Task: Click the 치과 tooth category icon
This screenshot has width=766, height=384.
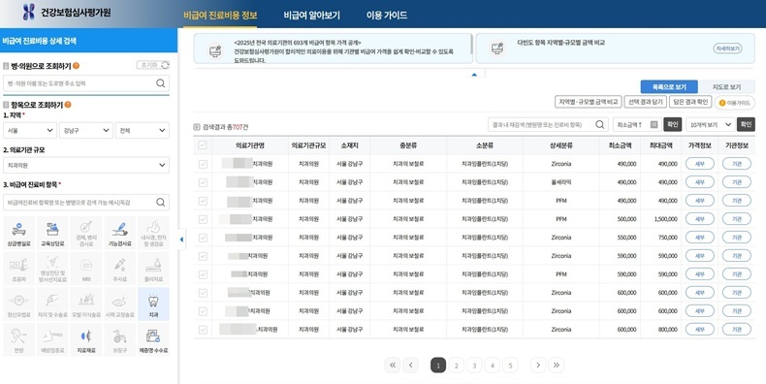Action: click(153, 304)
